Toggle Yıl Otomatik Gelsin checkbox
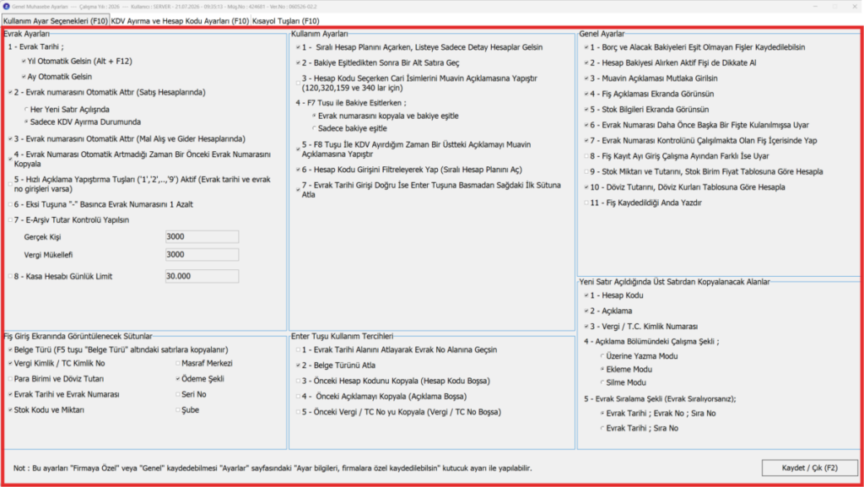This screenshot has width=864, height=487. [x=24, y=61]
